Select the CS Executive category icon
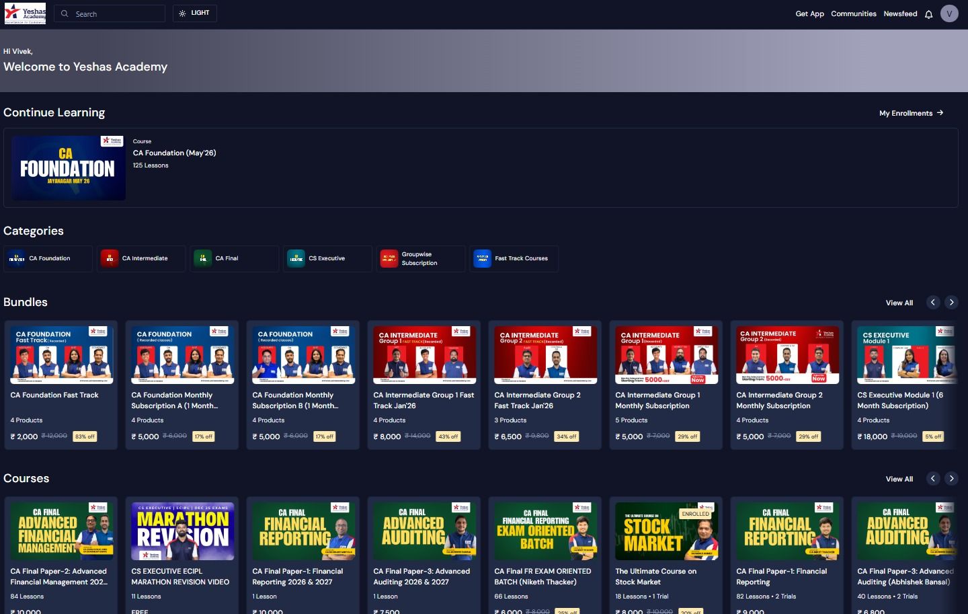 coord(296,259)
